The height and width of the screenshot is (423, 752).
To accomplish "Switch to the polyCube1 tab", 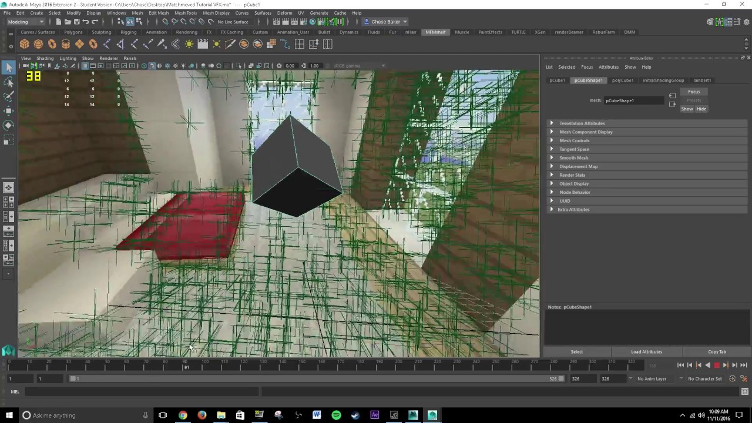I will pyautogui.click(x=623, y=80).
